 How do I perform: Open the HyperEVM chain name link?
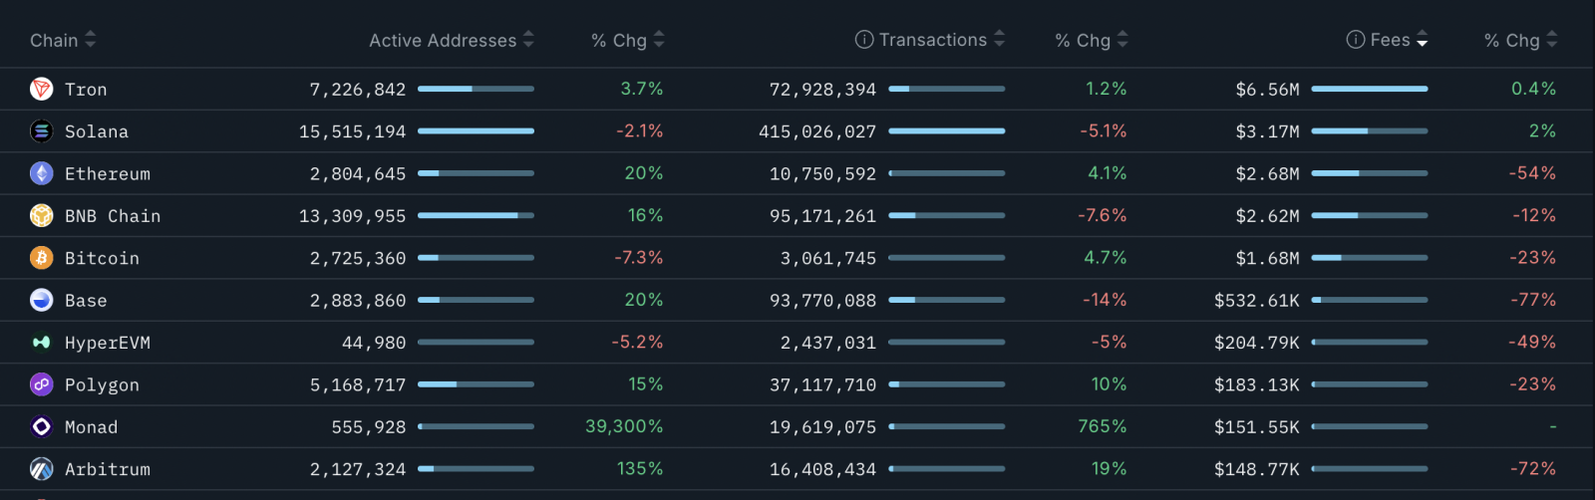(107, 343)
